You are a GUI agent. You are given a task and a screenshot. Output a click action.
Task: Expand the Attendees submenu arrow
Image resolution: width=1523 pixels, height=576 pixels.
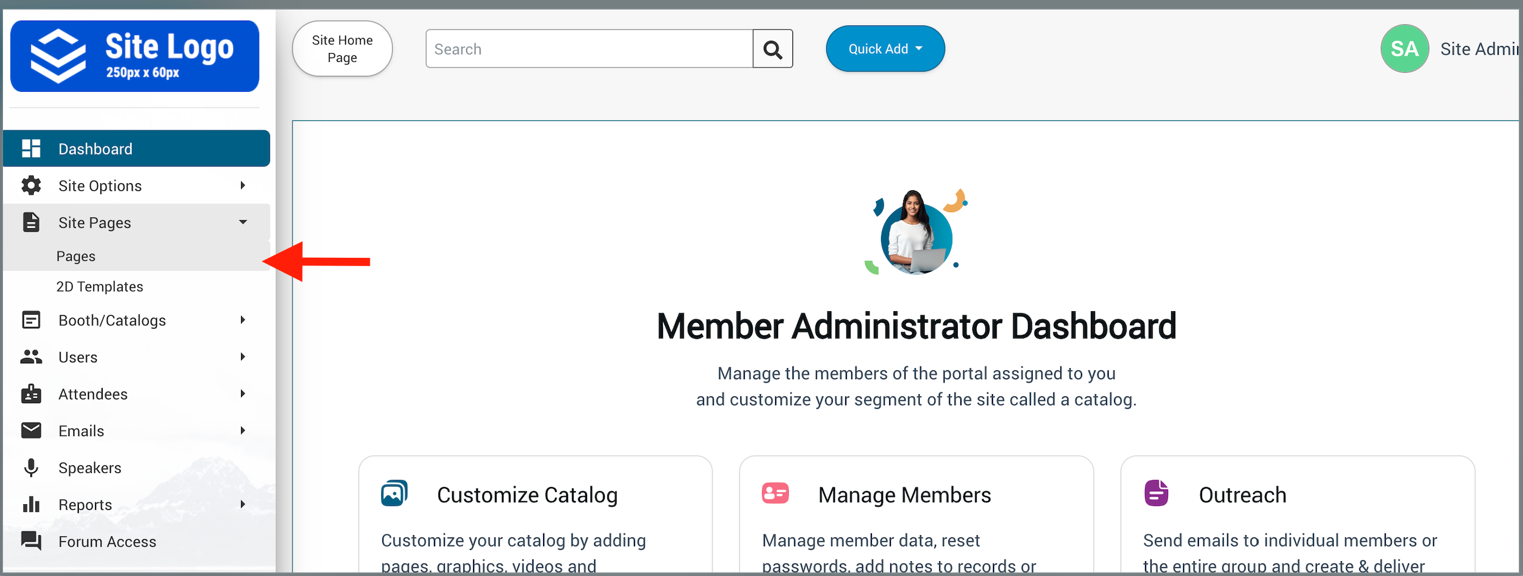(x=243, y=393)
